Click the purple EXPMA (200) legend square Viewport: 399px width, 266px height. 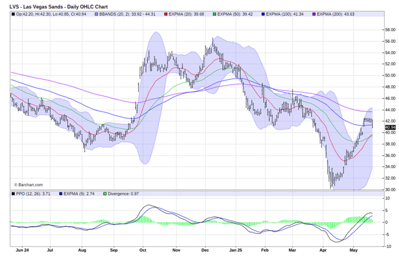coord(314,14)
